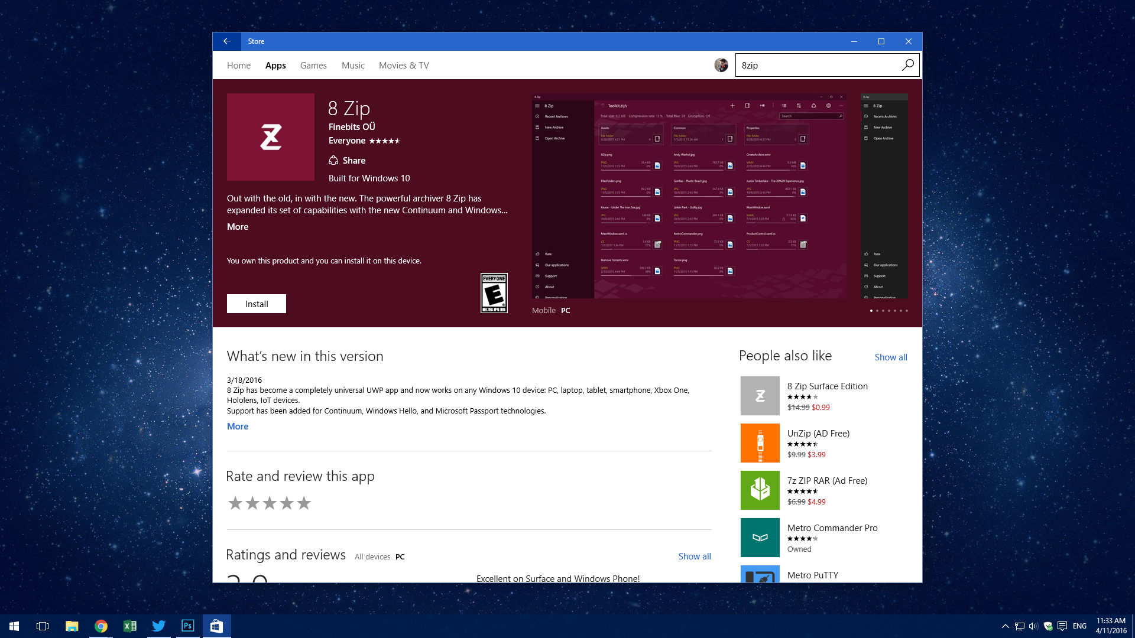Open File Explorer from taskbar
The width and height of the screenshot is (1135, 638).
[72, 626]
